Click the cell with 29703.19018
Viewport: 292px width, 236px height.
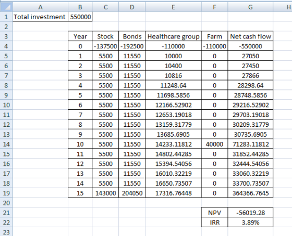(x=250, y=114)
